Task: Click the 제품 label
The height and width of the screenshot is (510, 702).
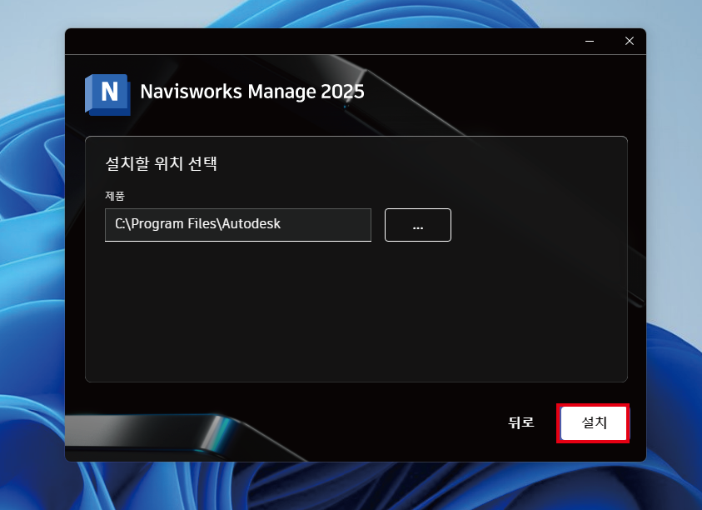Action: point(115,196)
